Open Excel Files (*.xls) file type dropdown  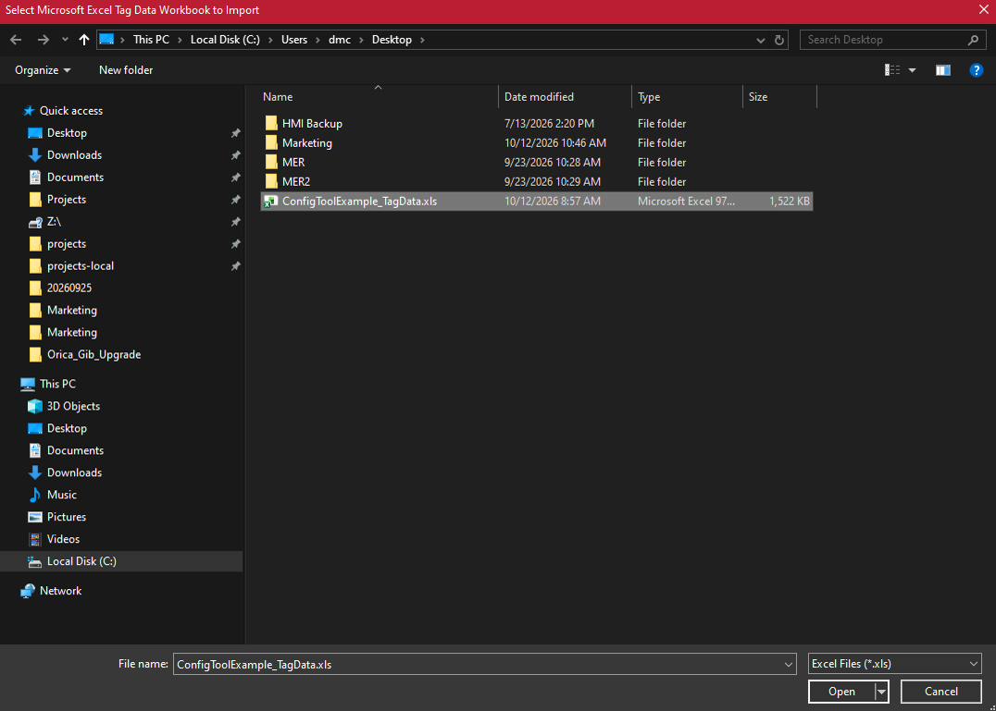(894, 664)
